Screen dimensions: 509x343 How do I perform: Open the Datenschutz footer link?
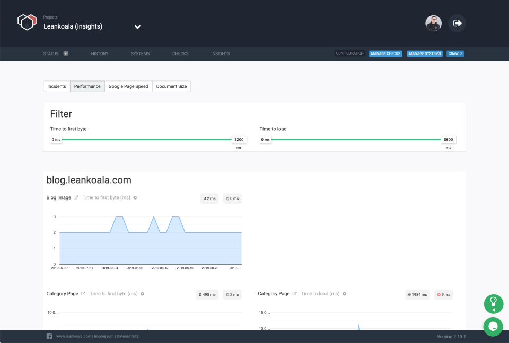(x=127, y=336)
